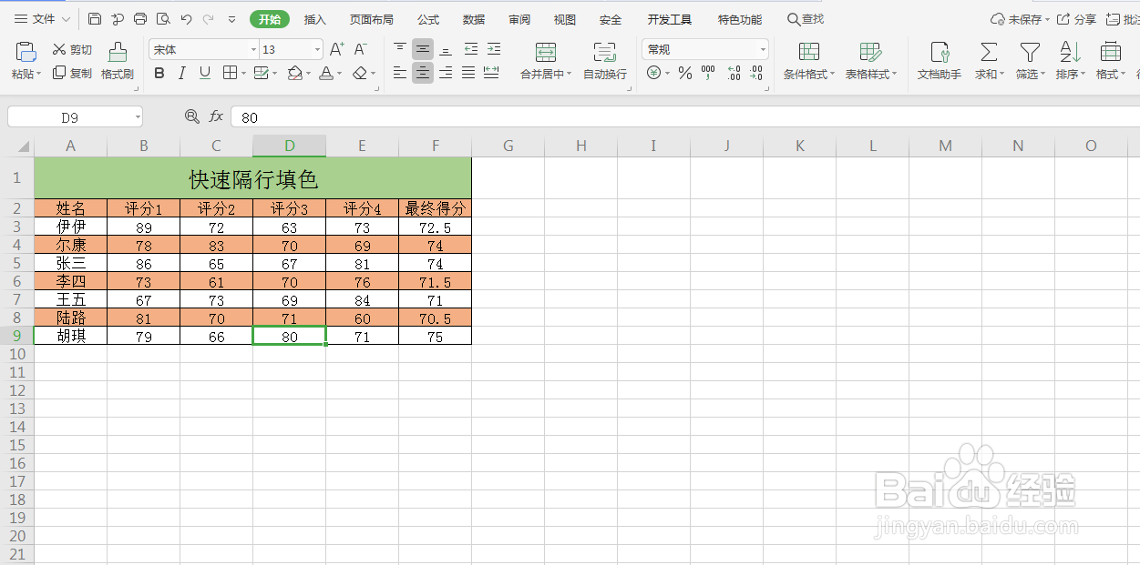Screen dimensions: 1140x565
Task: Toggle Underline formatting
Action: pyautogui.click(x=205, y=73)
